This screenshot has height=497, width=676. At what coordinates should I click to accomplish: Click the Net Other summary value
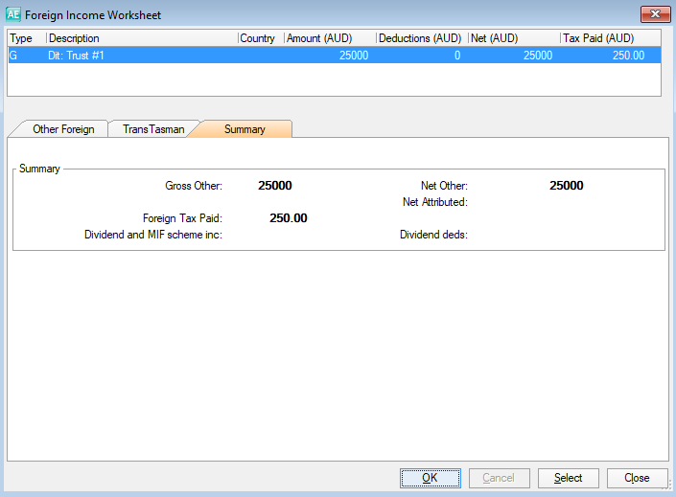566,186
